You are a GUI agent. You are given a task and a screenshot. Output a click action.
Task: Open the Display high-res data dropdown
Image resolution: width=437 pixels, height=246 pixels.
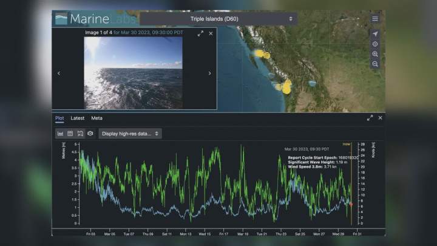pyautogui.click(x=130, y=133)
